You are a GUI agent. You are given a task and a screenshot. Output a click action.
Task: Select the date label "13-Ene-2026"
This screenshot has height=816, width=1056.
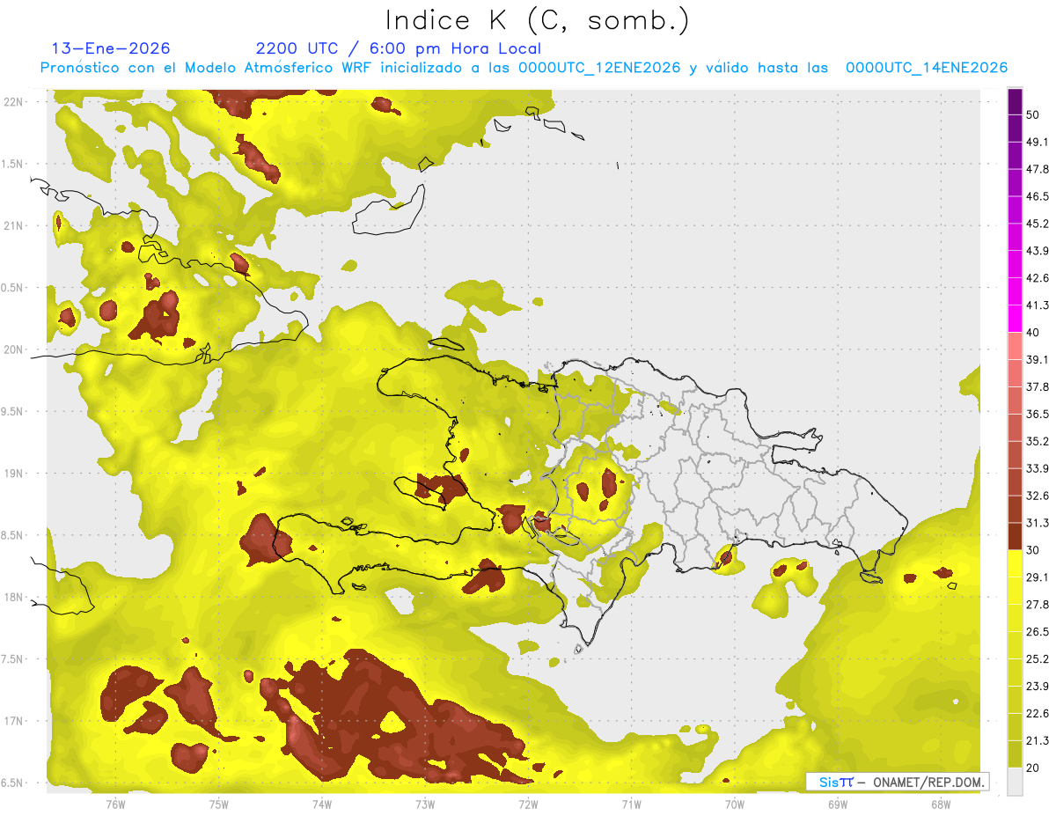pos(111,48)
